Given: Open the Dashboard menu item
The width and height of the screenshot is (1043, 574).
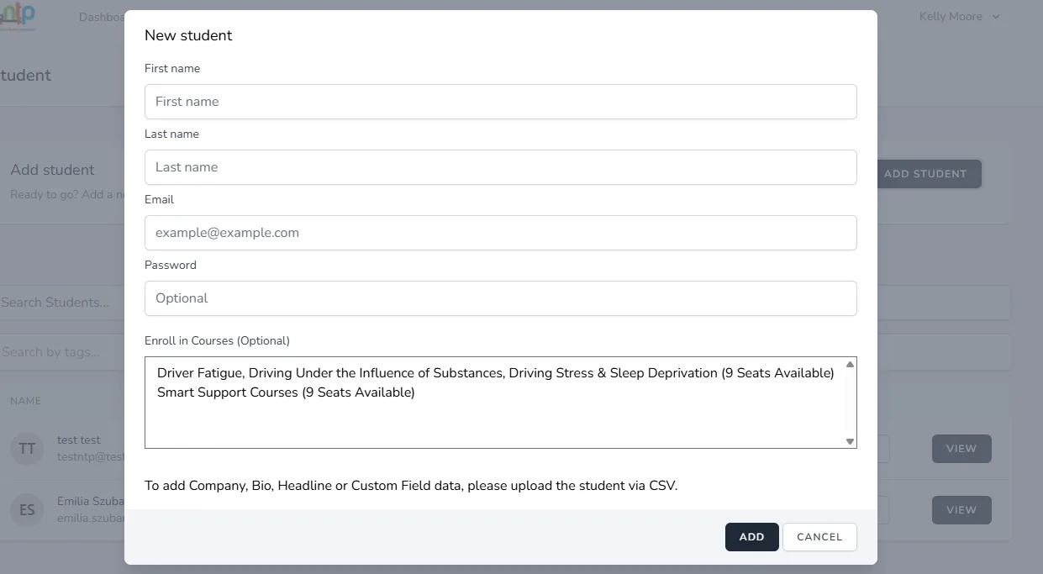Looking at the screenshot, I should (x=101, y=17).
